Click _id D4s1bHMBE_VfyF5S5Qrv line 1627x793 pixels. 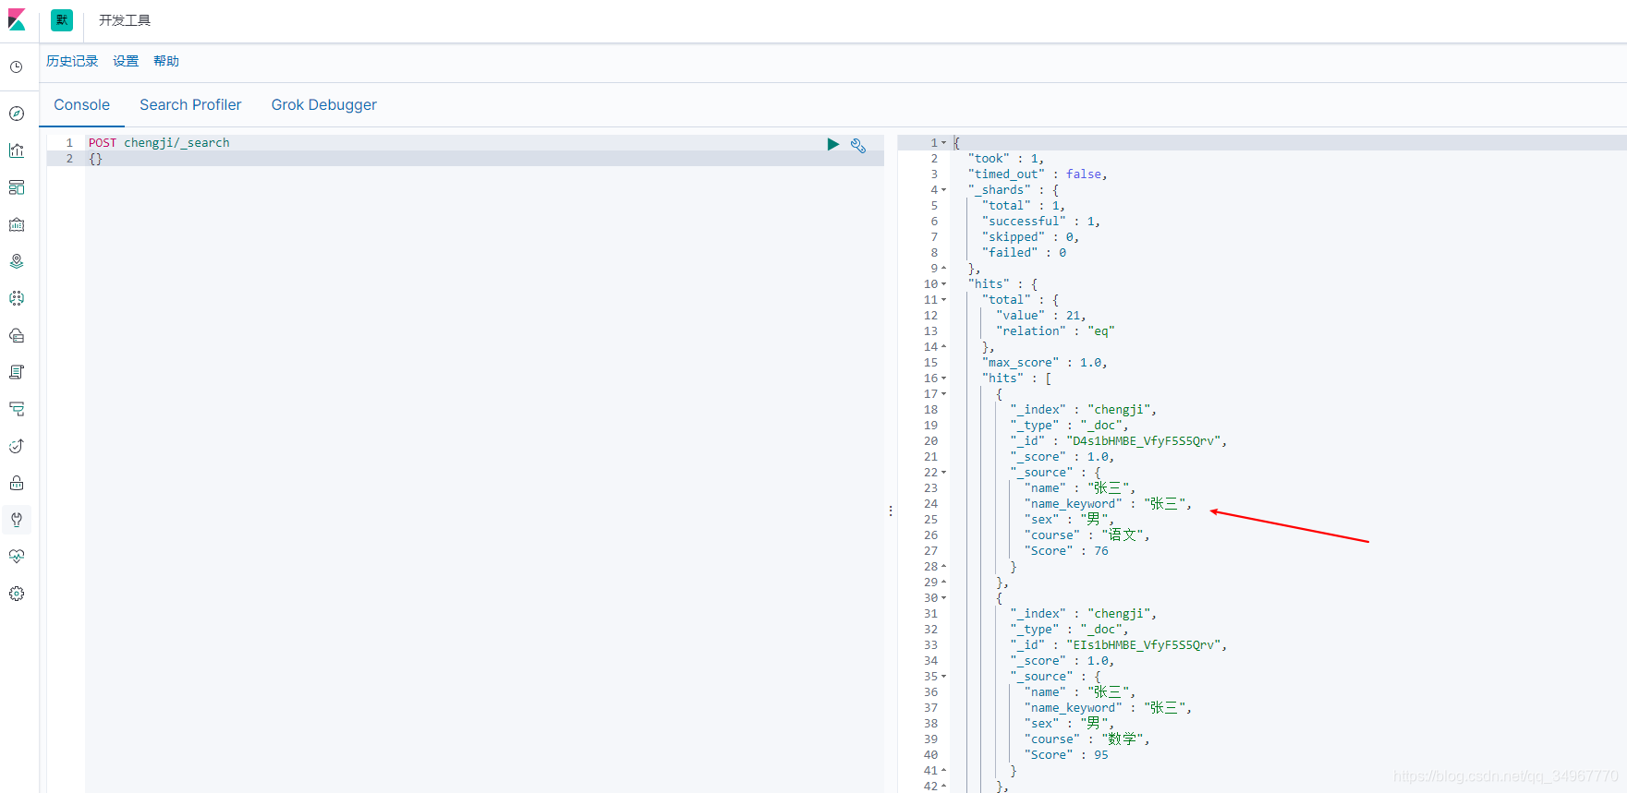click(x=1119, y=441)
